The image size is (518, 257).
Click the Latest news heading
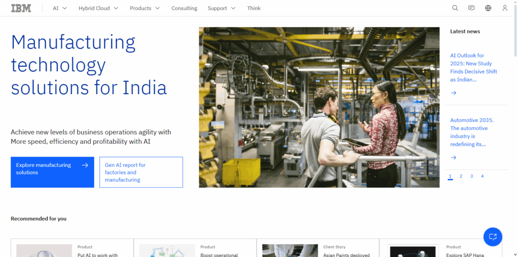pyautogui.click(x=465, y=31)
